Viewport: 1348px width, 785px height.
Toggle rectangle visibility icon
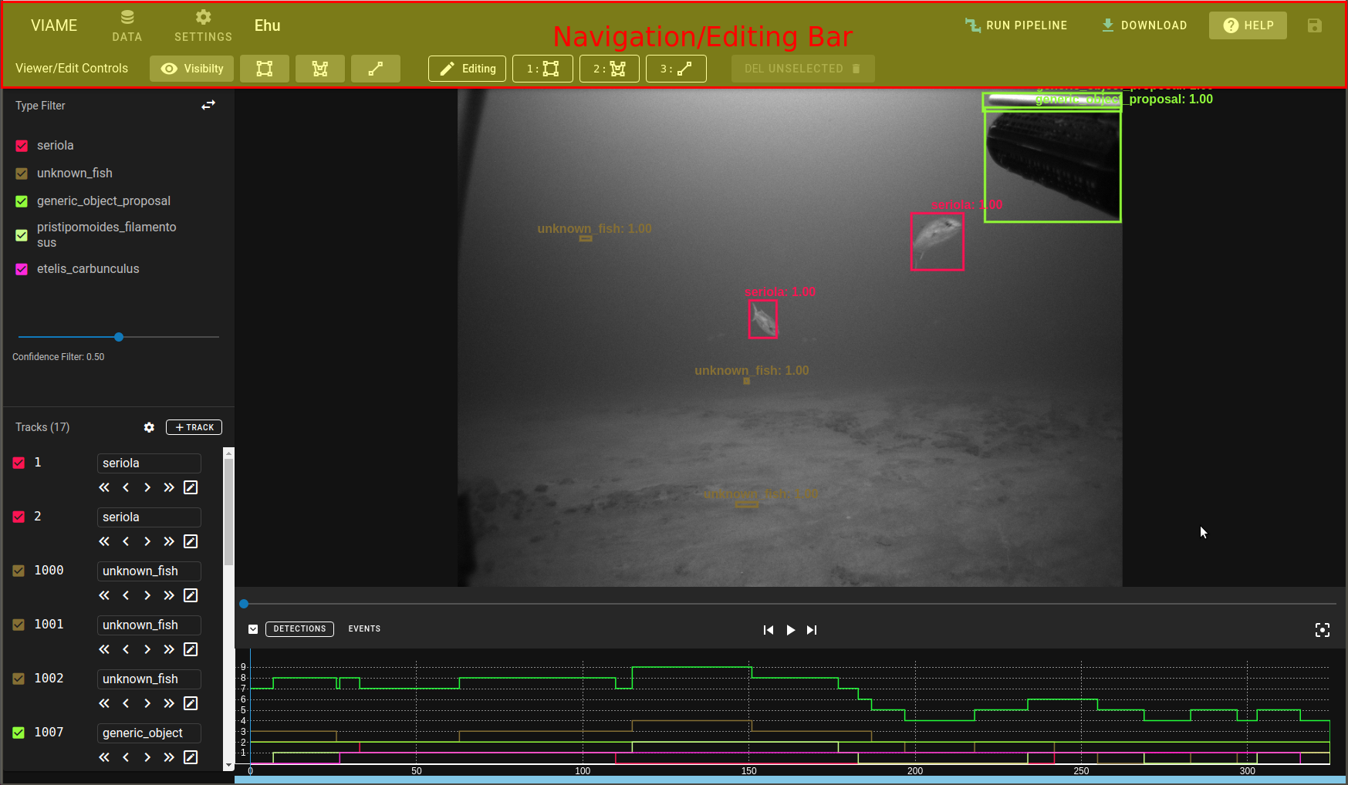265,69
